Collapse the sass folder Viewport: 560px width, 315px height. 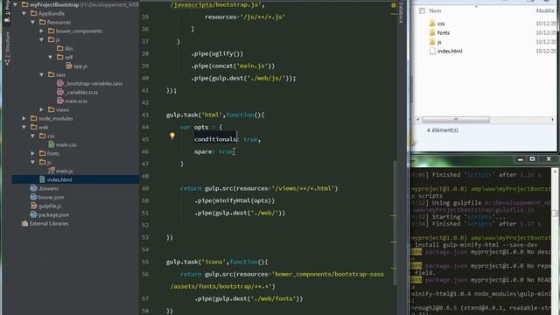coord(42,74)
